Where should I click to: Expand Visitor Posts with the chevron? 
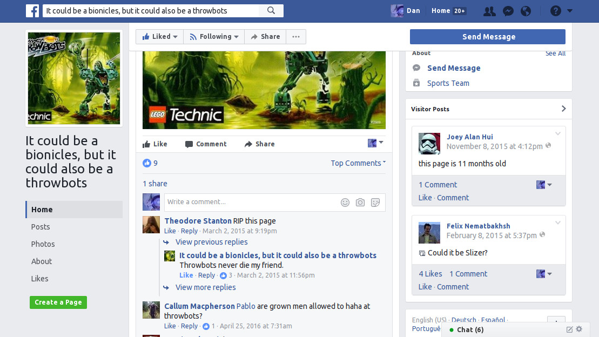[563, 109]
